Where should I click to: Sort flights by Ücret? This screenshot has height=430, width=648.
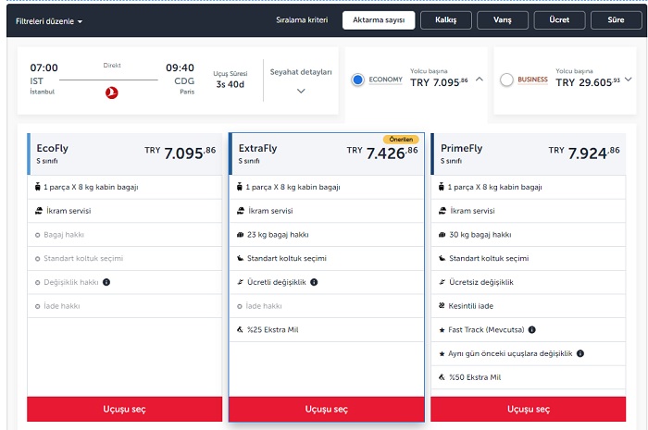(x=559, y=20)
